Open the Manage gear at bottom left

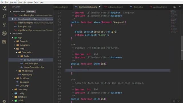[x=4, y=101]
